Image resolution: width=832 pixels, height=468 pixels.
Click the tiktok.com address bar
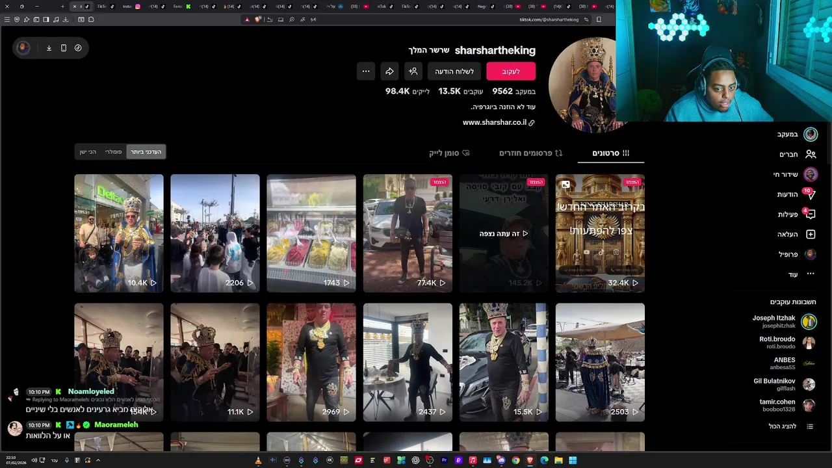point(549,19)
